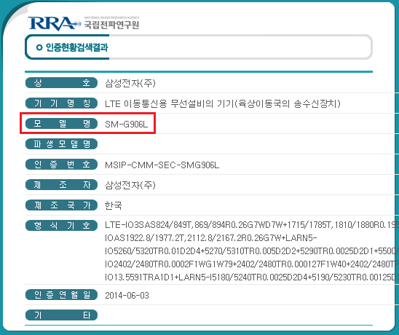Click the 제조자 label badge

61,184
